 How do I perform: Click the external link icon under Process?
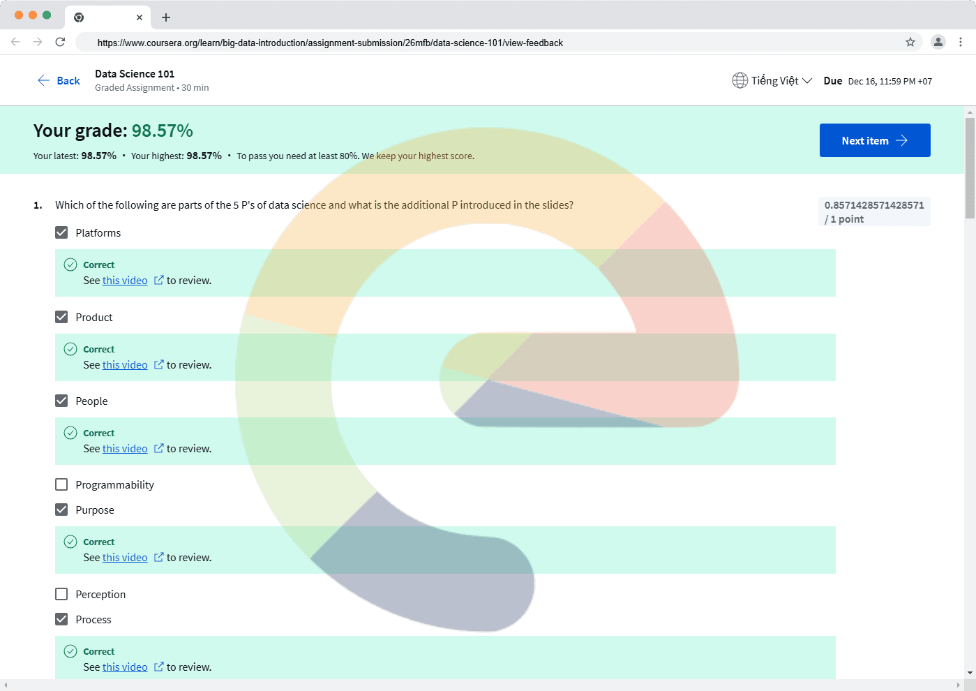click(x=159, y=667)
